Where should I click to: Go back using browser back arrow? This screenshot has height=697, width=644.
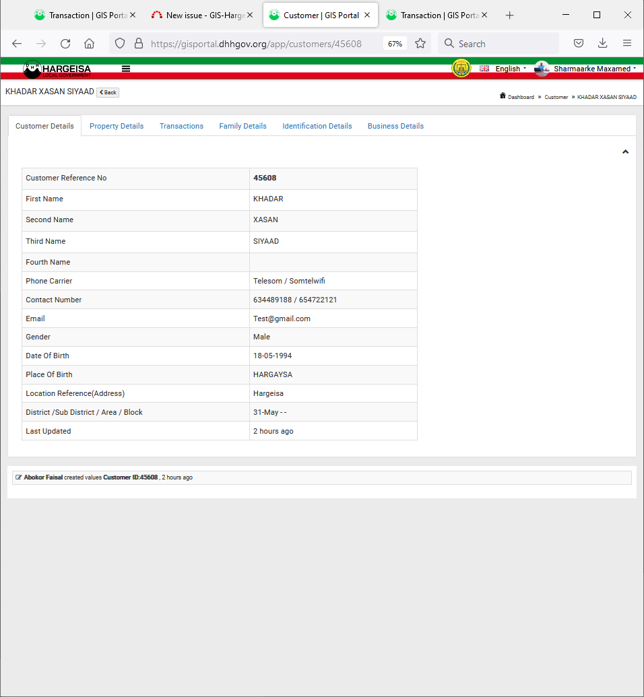(x=17, y=44)
